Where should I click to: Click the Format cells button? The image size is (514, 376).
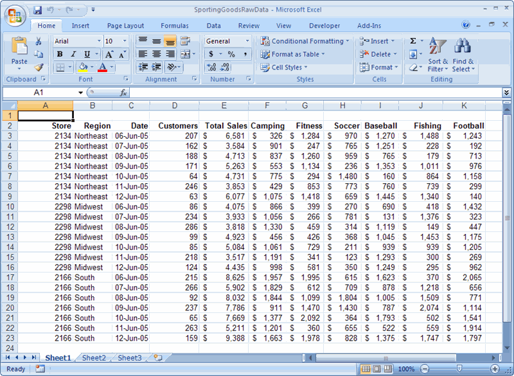pos(378,67)
